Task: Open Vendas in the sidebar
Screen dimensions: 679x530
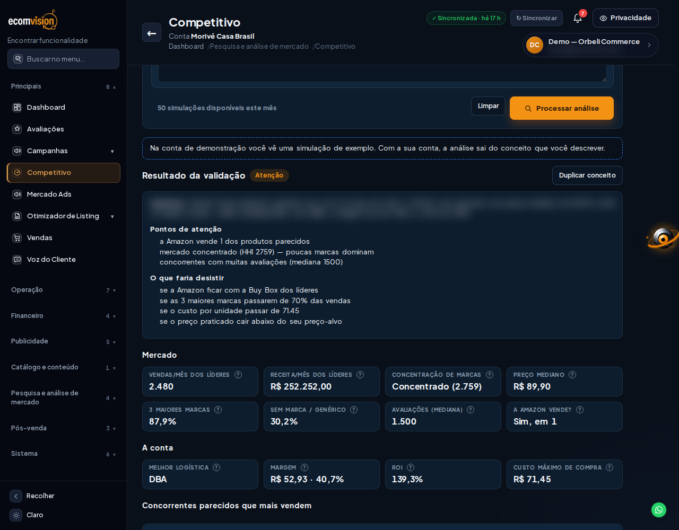Action: pos(64,238)
